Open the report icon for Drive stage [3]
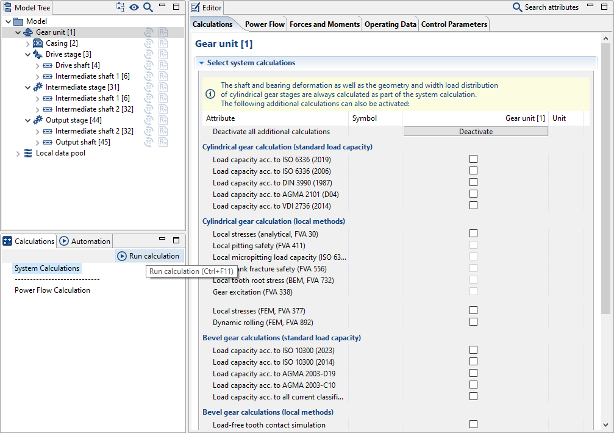 tap(163, 54)
